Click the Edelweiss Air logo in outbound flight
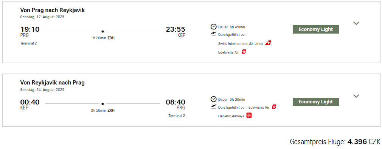This screenshot has height=149, width=382. point(244,52)
